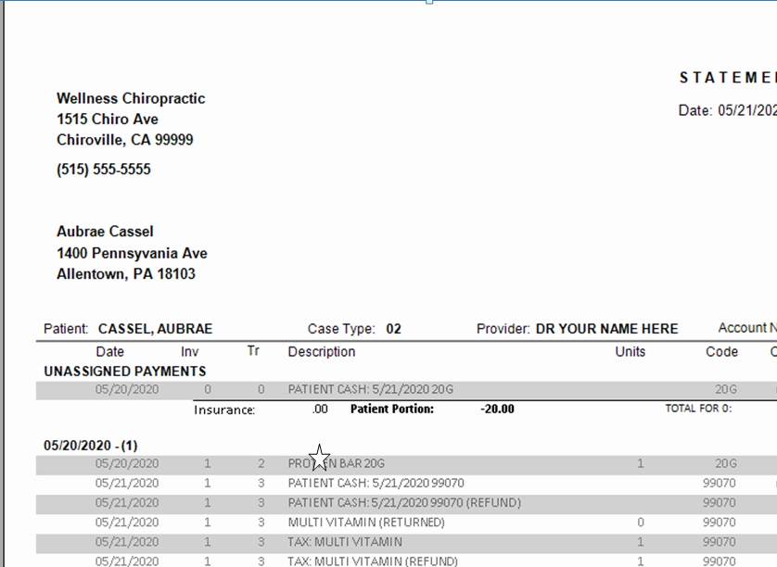The image size is (777, 567).
Task: Click the Wellness Chiropractic clinic name
Action: (131, 98)
